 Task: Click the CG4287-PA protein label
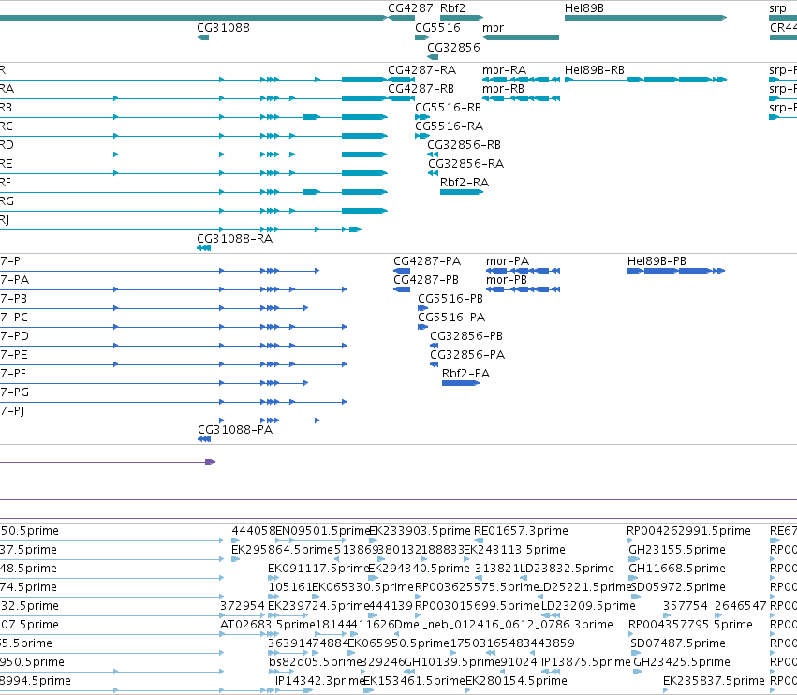[x=427, y=261]
